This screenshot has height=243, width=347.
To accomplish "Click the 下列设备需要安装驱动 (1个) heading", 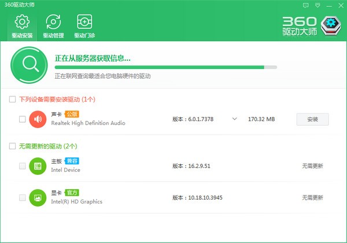I will pyautogui.click(x=57, y=100).
